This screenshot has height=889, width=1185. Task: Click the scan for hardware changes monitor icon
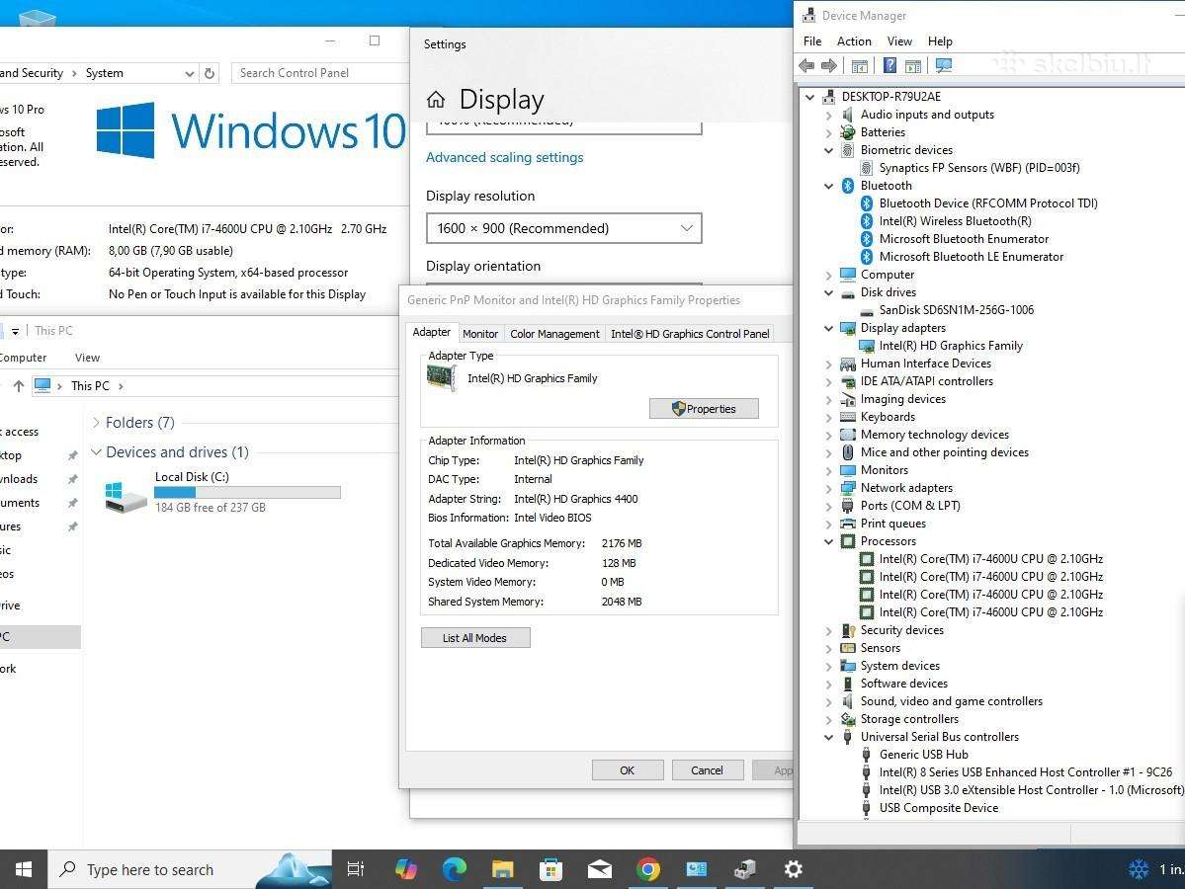coord(943,66)
